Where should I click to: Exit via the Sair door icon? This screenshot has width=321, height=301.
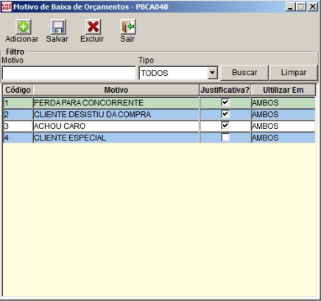pos(128,26)
